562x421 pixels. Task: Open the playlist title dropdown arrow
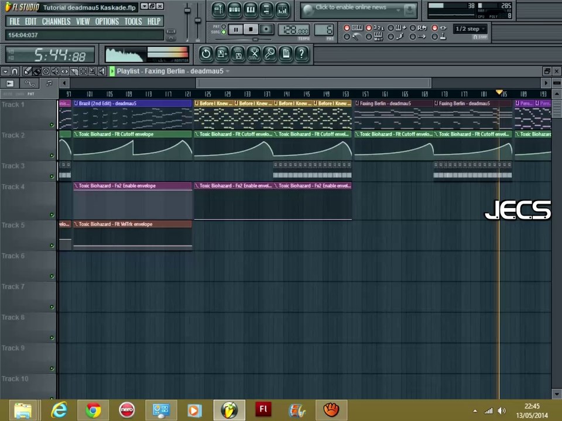pyautogui.click(x=228, y=71)
